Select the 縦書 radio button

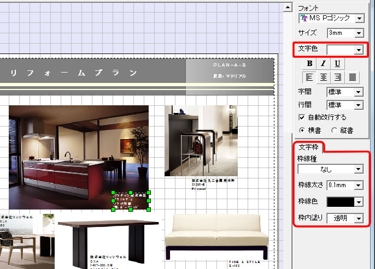334,130
